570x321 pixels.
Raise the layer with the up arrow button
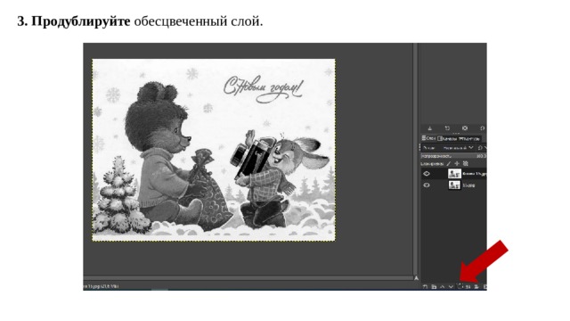443,287
